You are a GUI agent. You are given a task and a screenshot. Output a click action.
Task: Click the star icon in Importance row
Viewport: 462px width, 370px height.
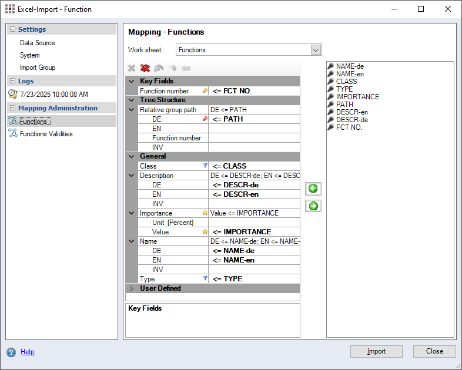point(205,213)
